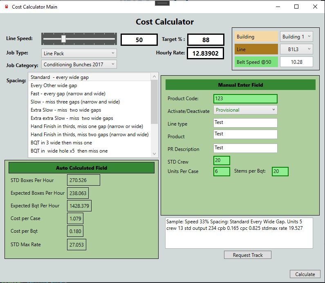This screenshot has height=283, width=325.
Task: Click the Spacing list scroll down arrow
Action: 154,154
